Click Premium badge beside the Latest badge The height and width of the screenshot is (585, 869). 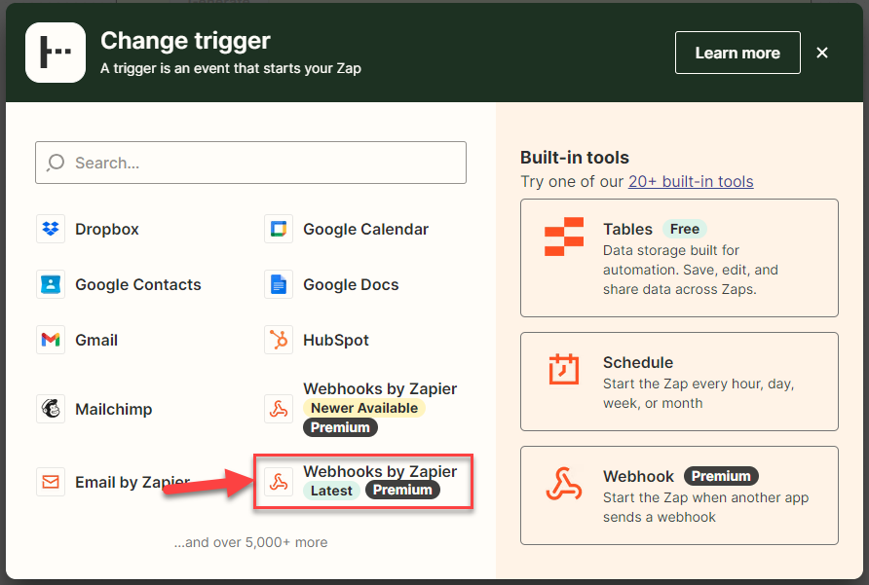(x=402, y=491)
